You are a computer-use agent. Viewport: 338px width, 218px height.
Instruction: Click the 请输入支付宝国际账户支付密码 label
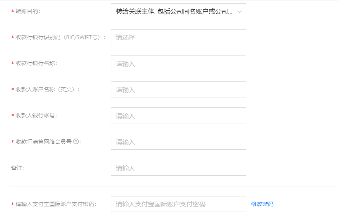(x=56, y=204)
